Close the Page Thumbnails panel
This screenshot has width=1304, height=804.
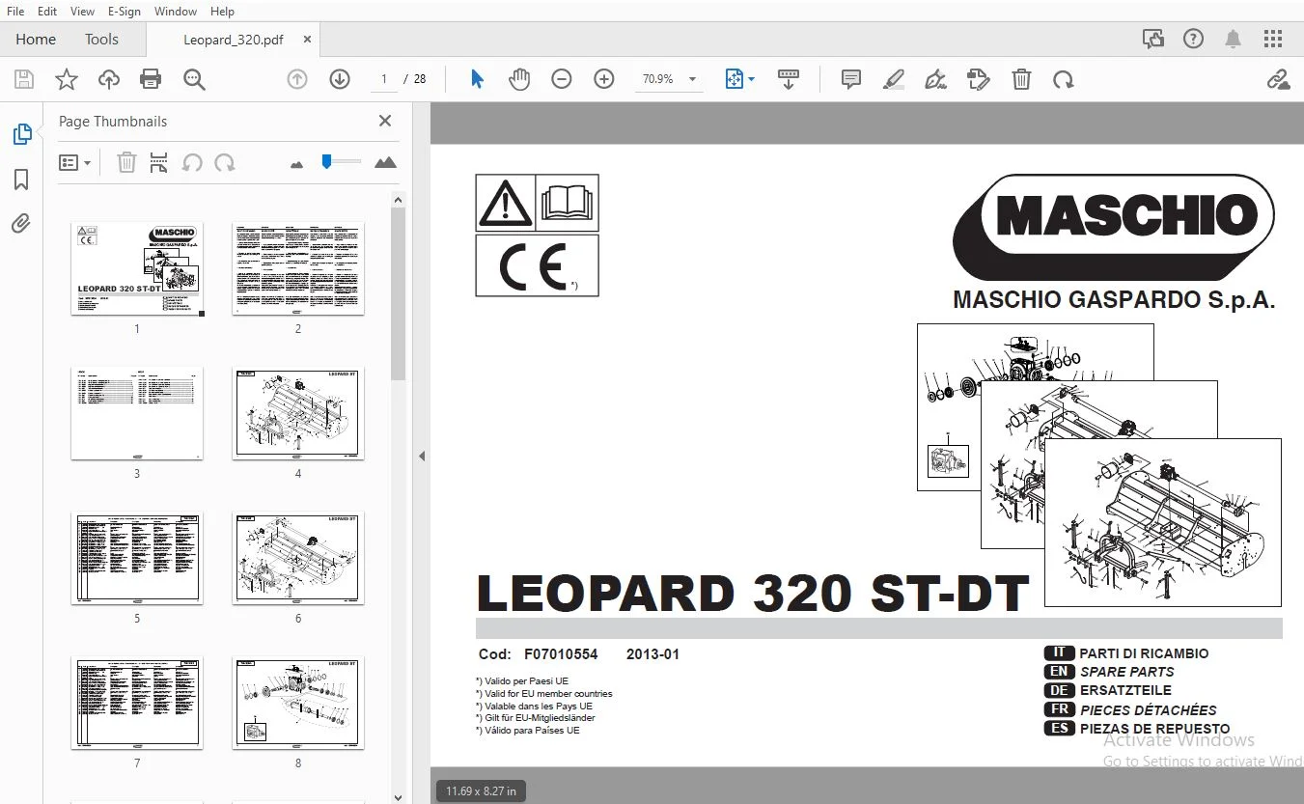[385, 121]
